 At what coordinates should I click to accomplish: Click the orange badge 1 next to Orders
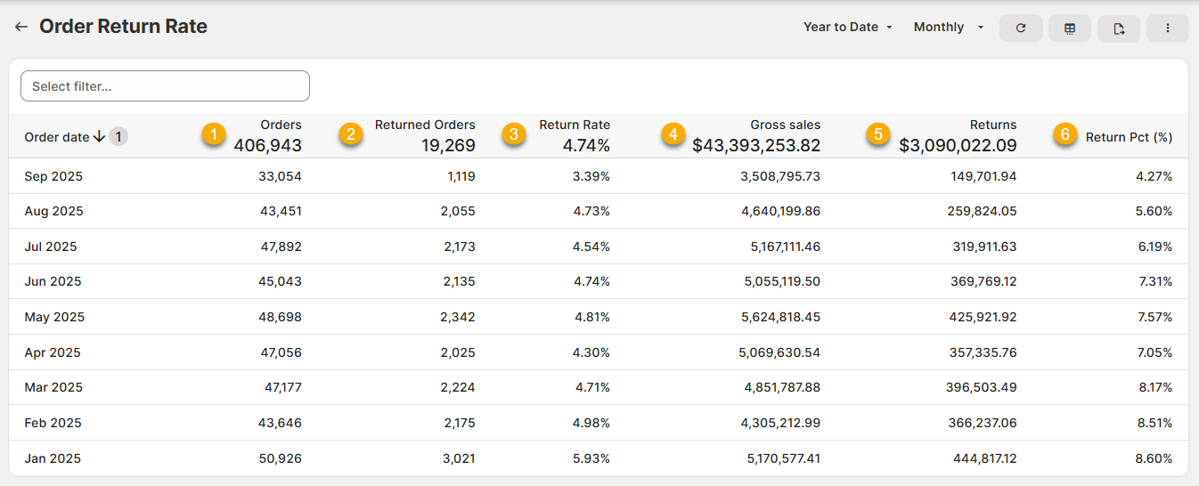pyautogui.click(x=212, y=134)
